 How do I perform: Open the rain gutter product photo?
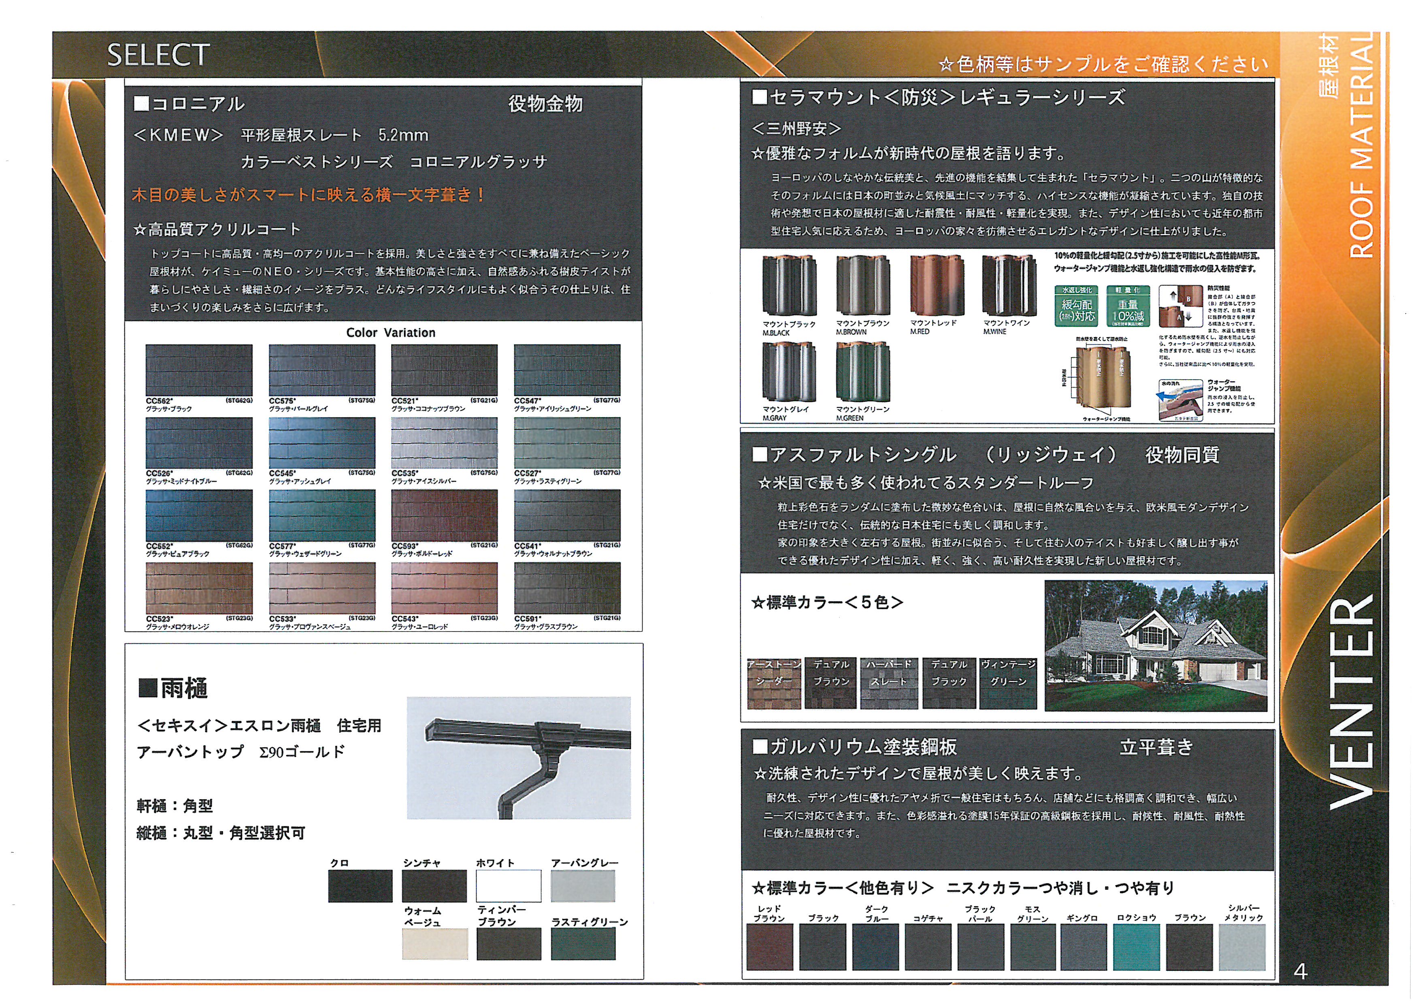518,758
